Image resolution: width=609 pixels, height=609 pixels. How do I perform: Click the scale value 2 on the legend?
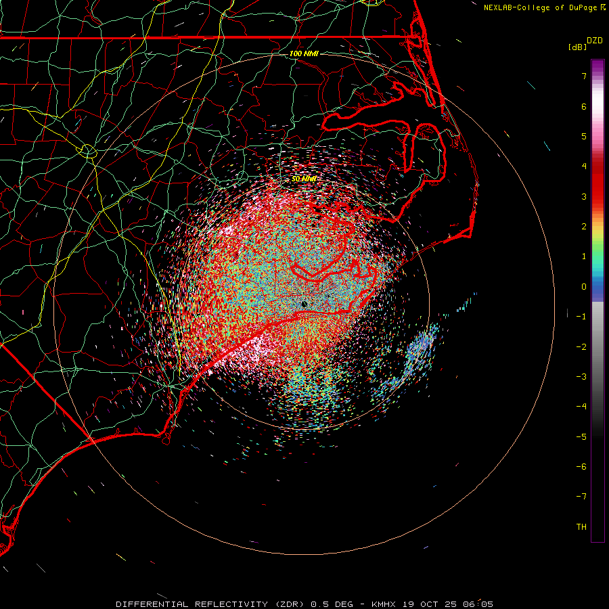coord(584,227)
